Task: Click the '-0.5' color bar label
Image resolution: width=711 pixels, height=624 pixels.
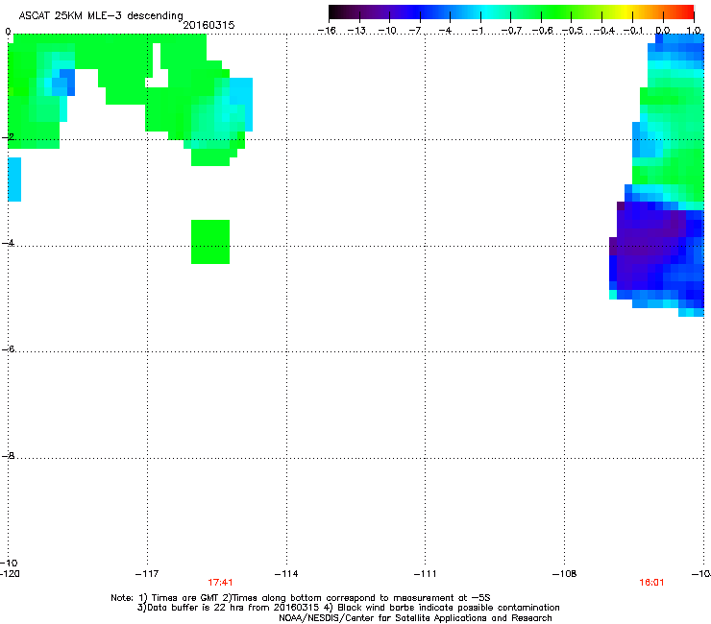Action: point(573,31)
